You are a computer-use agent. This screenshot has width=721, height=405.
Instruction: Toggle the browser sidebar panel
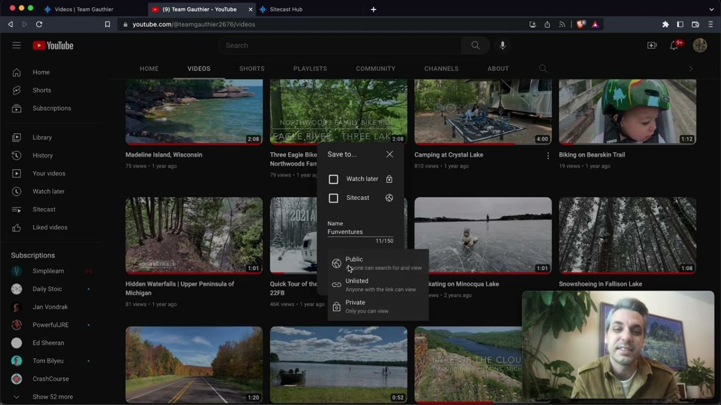point(680,25)
